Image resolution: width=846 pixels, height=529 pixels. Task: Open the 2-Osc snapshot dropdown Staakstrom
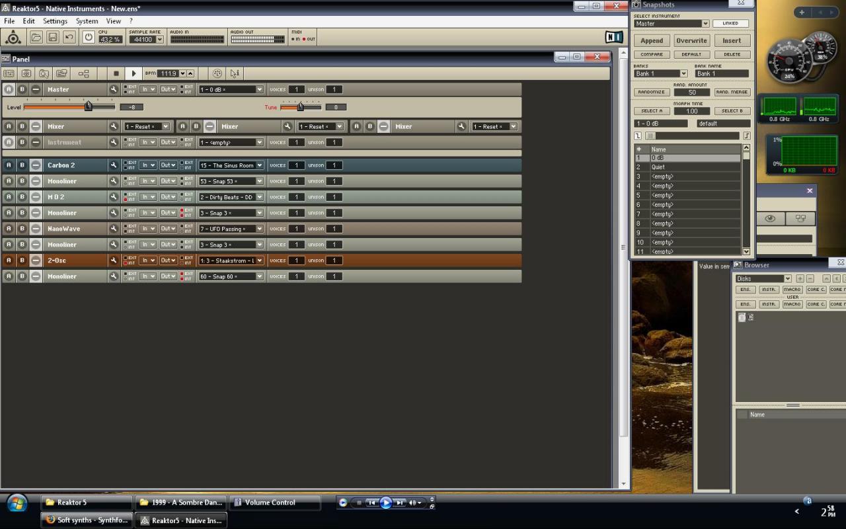231,261
